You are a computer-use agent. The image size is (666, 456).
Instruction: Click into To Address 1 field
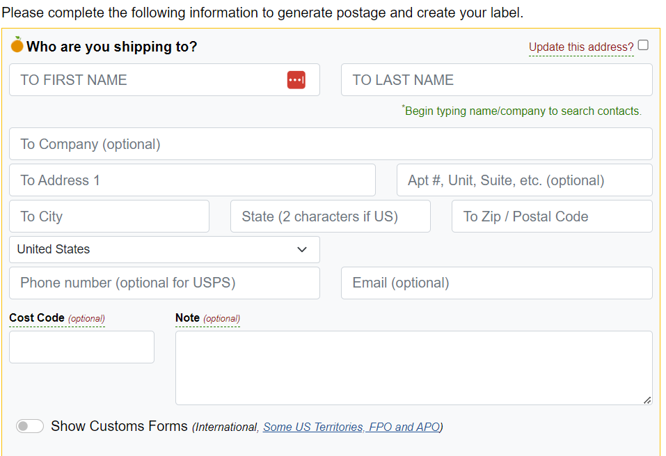pos(192,180)
